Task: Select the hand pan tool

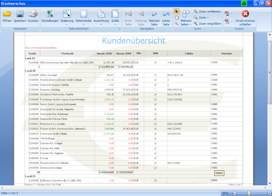Action: (x=176, y=18)
